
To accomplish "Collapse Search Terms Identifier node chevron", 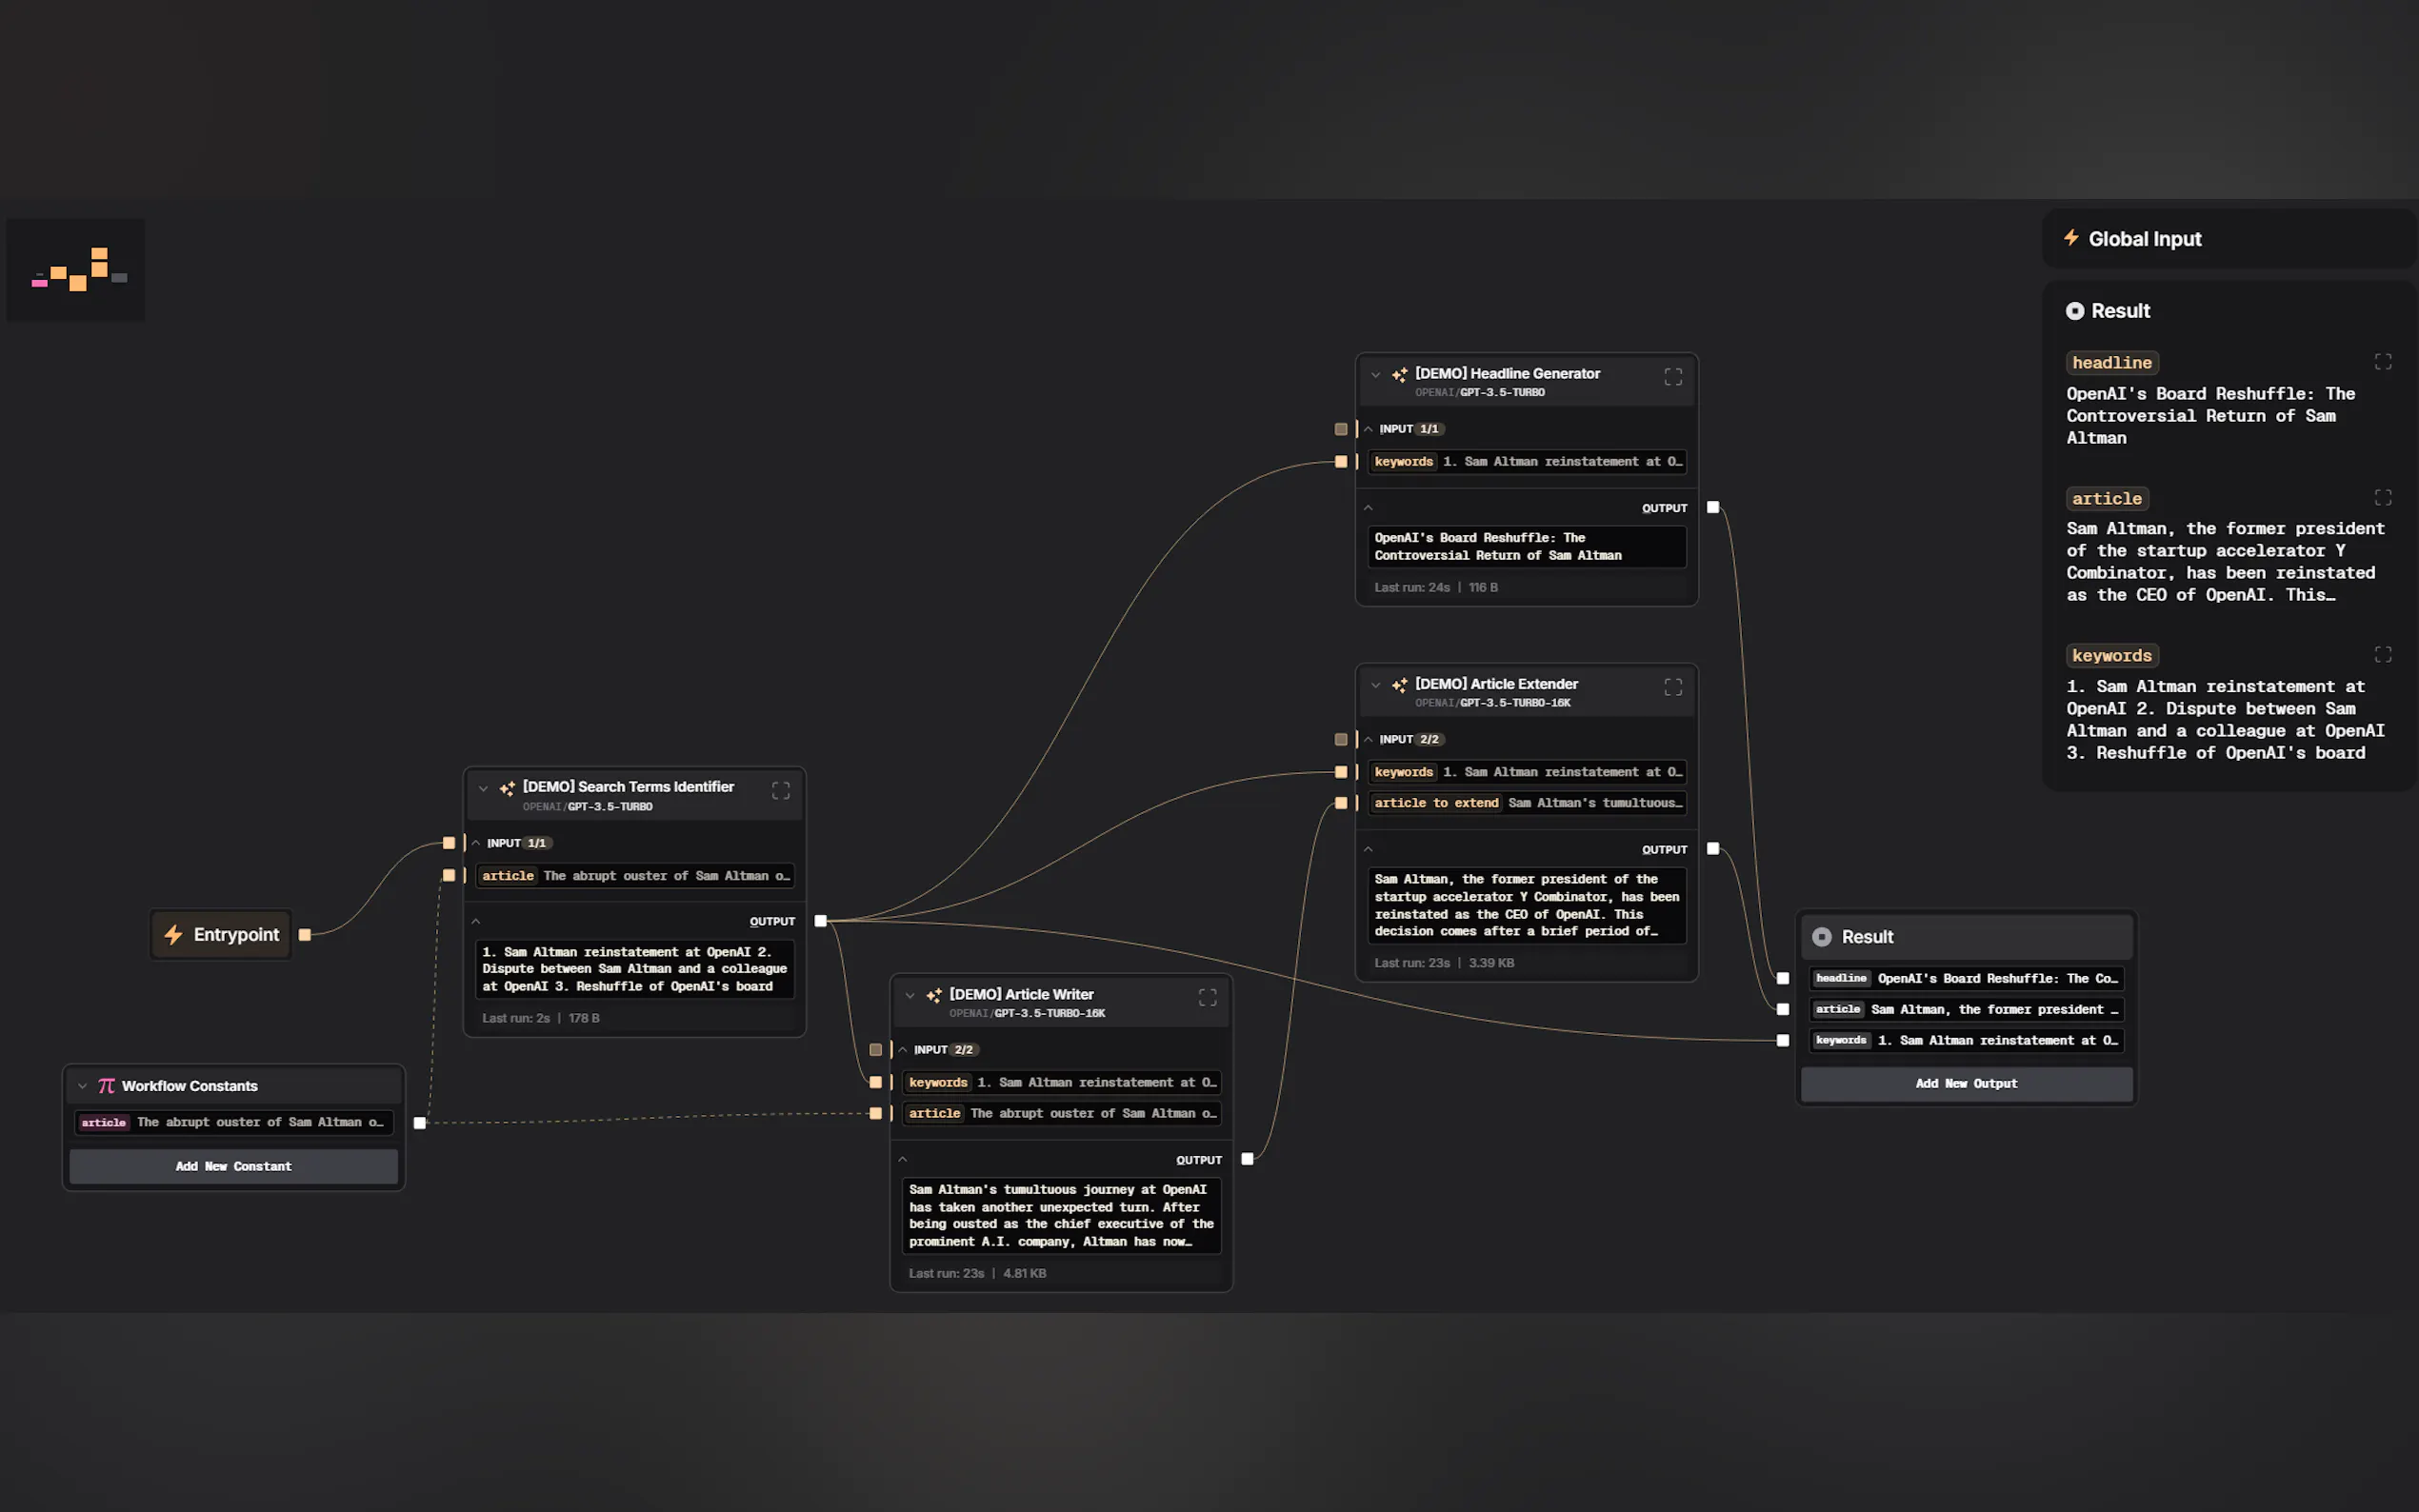I will [483, 789].
